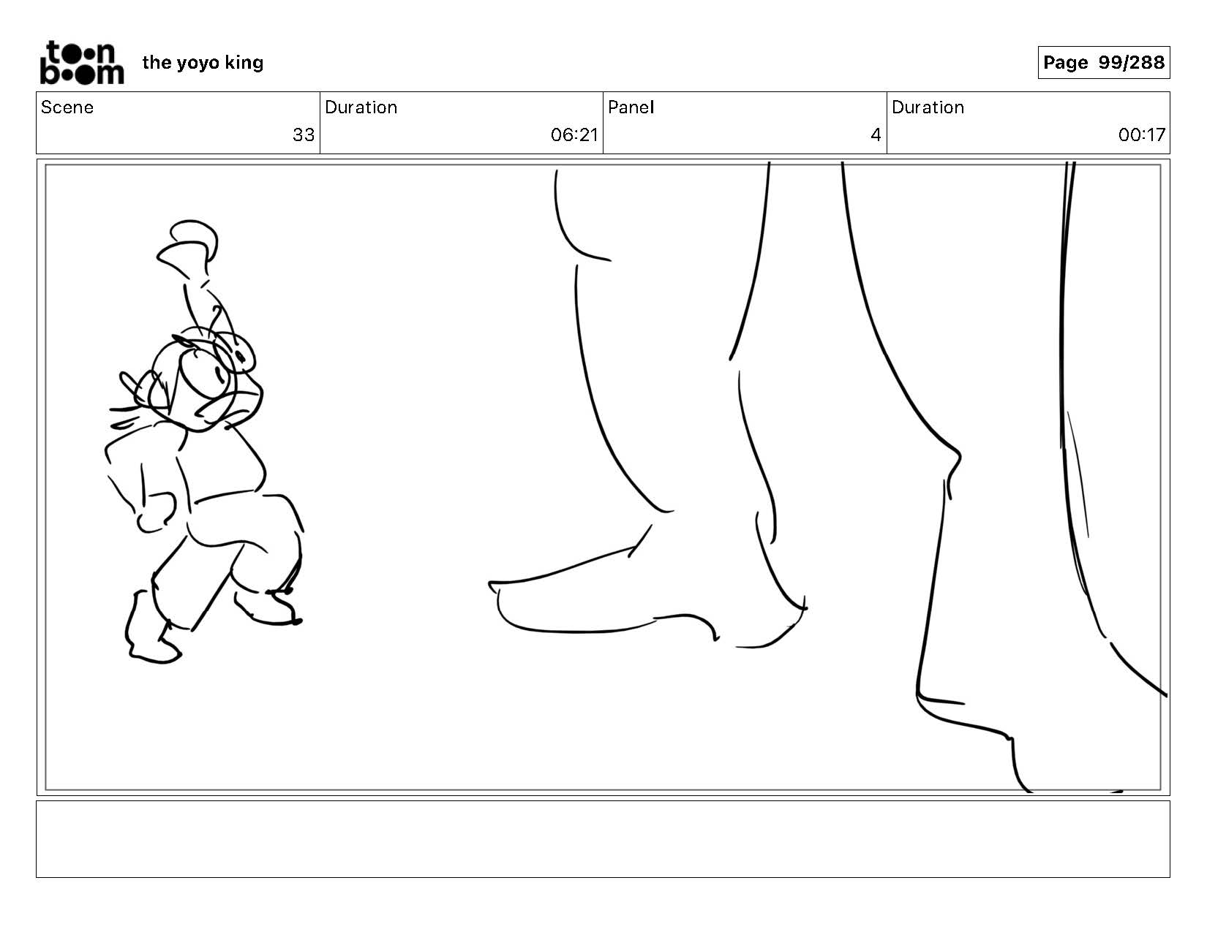Select scene number value '33'
The width and height of the screenshot is (1207, 932).
point(304,135)
